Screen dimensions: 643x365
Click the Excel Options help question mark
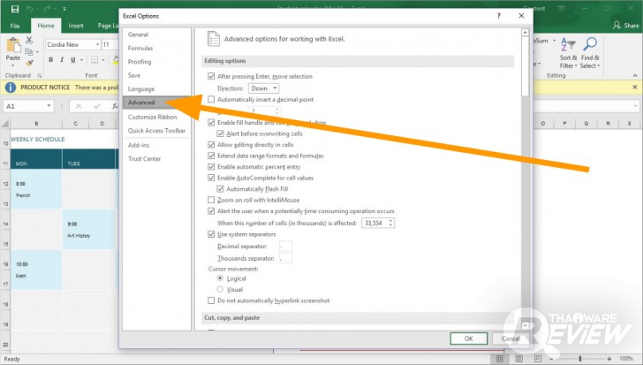[x=499, y=16]
